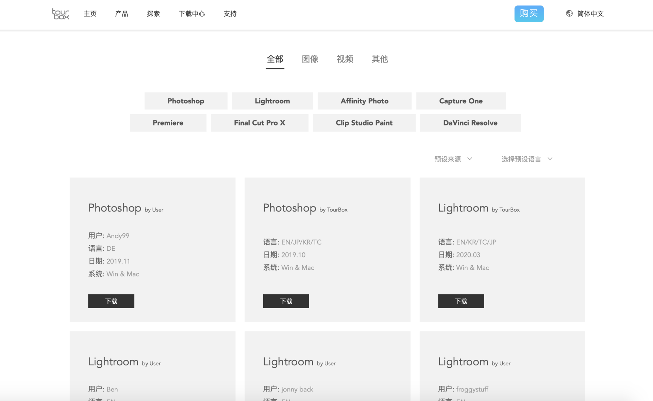This screenshot has width=653, height=401.
Task: Click Ben's Lightroom card title
Action: (x=124, y=362)
